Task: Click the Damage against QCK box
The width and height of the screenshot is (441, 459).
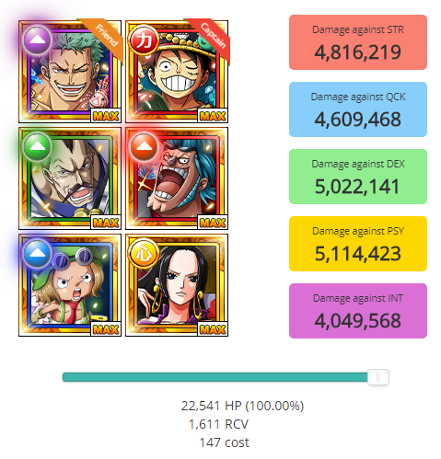Action: point(358,109)
